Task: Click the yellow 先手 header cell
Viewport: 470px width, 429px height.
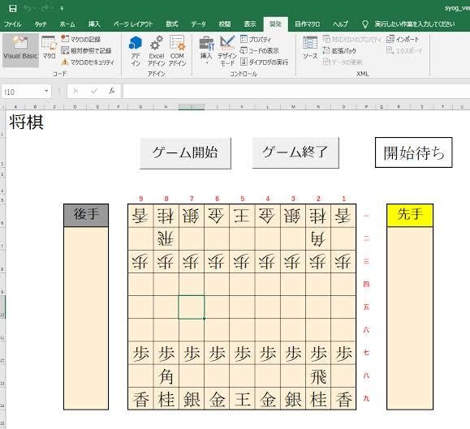Action: coord(410,215)
